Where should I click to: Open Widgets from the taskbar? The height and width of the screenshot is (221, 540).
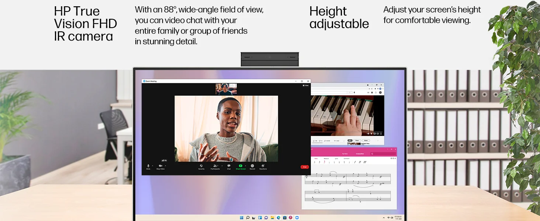[x=260, y=218]
